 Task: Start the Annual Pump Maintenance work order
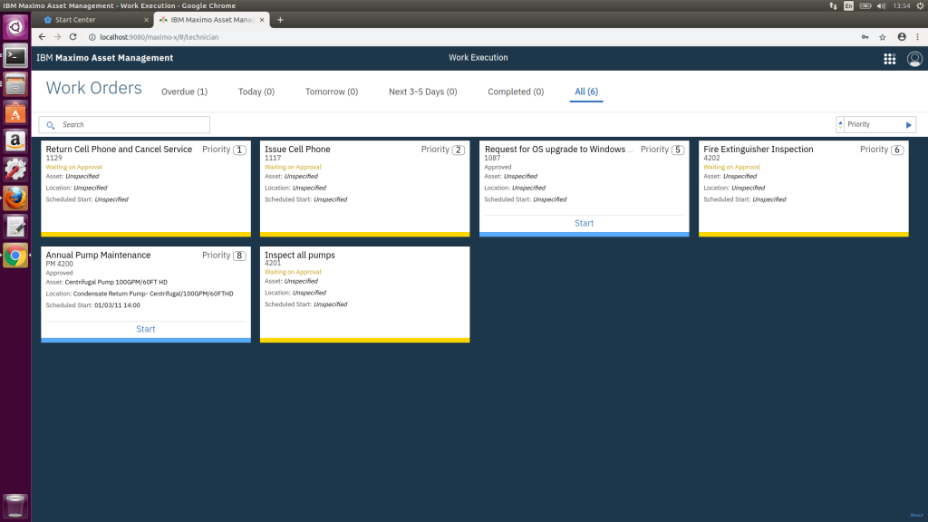[146, 329]
